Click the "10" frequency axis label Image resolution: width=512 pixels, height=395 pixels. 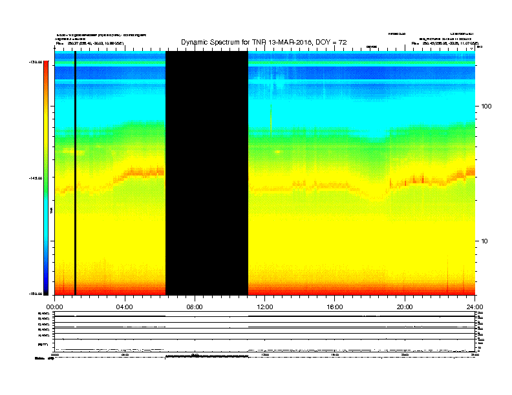(x=485, y=241)
